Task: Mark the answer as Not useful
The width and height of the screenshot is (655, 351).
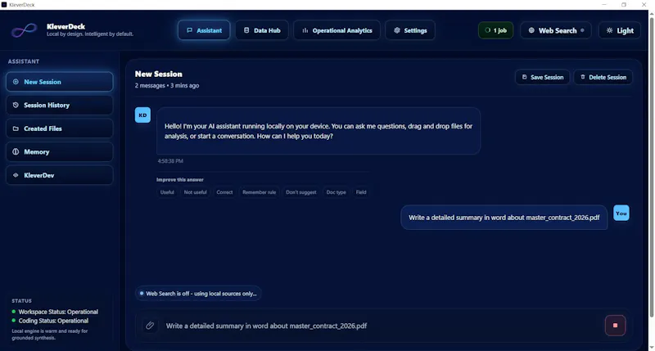Action: (195, 192)
